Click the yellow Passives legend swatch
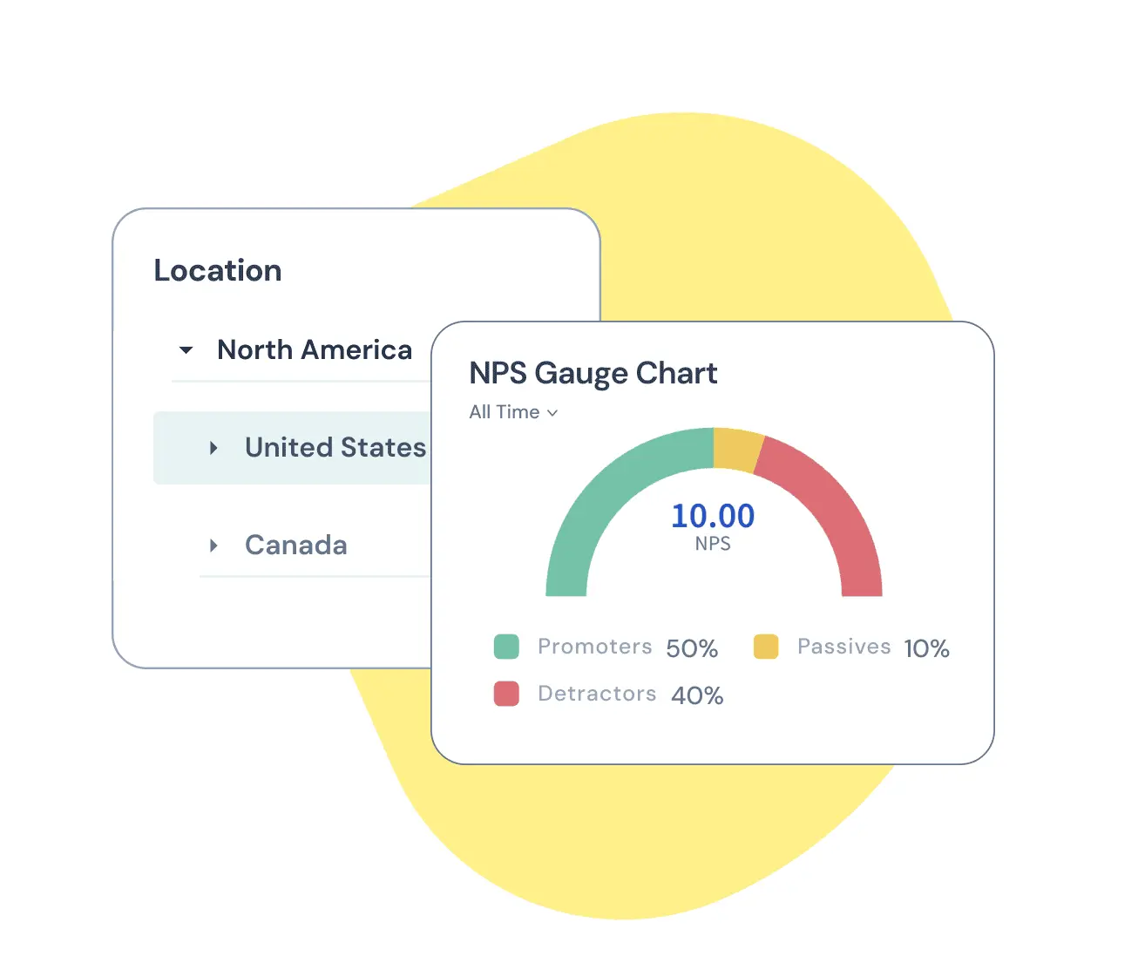Screen dimensions: 1138x976 click(766, 647)
